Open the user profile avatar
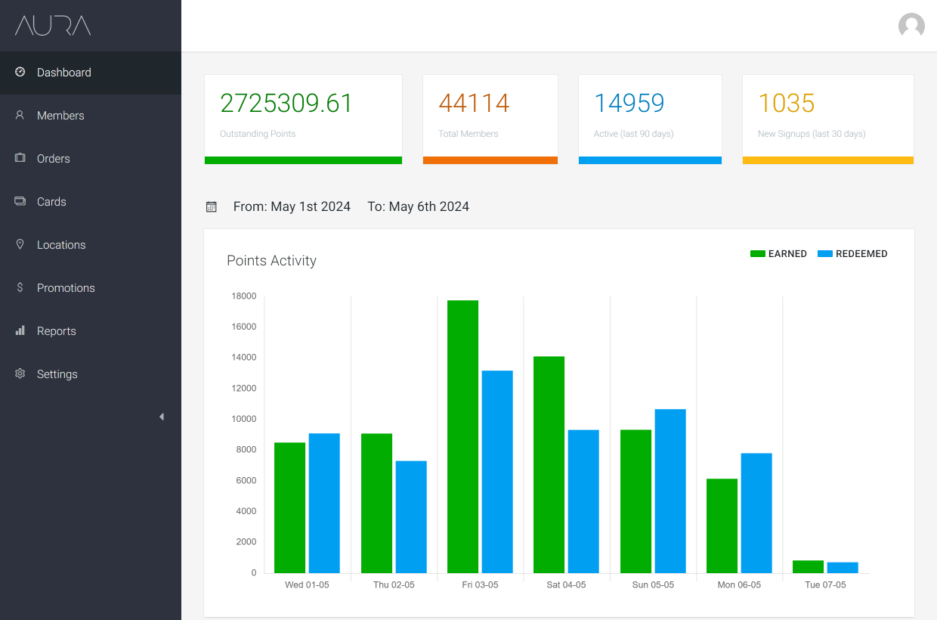 911,25
